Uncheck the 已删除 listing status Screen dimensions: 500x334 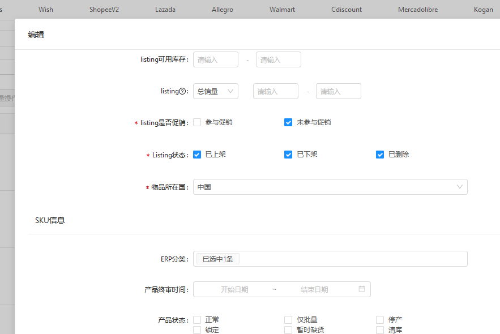tap(380, 155)
